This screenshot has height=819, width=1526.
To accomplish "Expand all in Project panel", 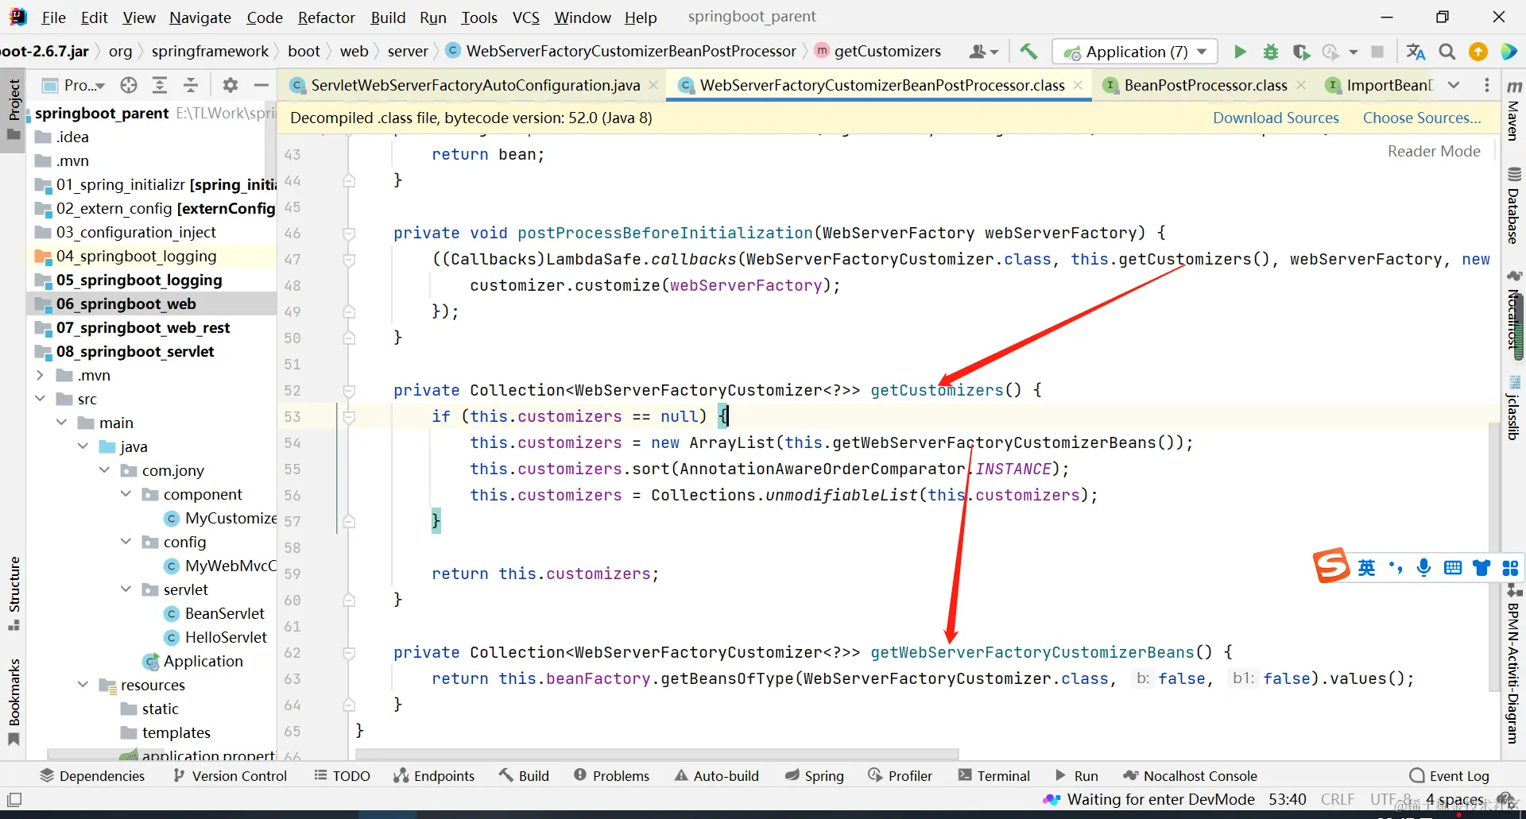I will [160, 85].
